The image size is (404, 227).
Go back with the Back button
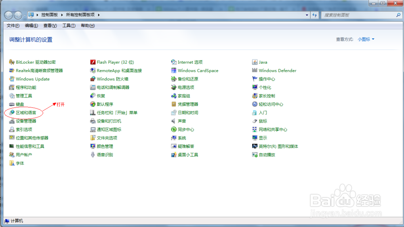coord(8,15)
